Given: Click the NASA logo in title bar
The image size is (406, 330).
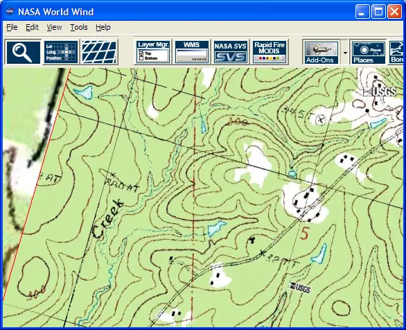Looking at the screenshot, I should (10, 11).
